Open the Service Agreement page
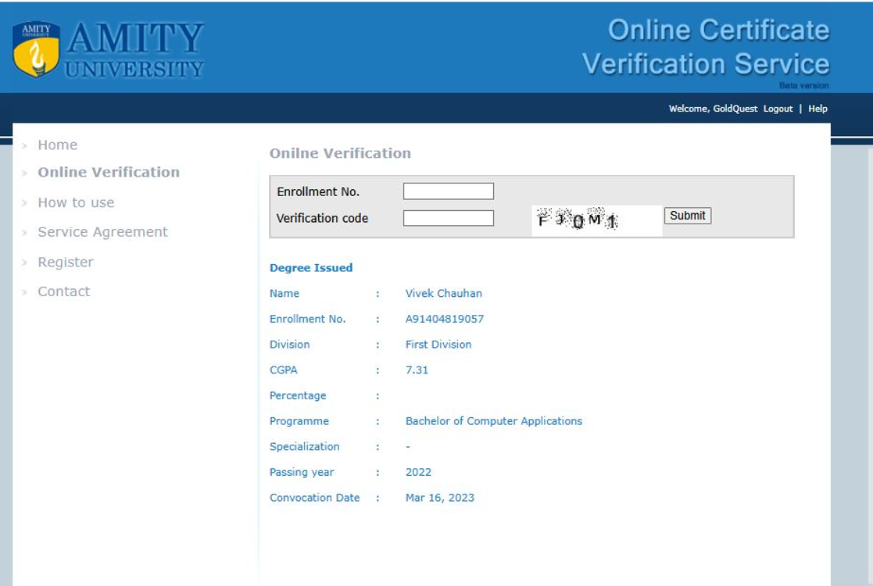 (x=102, y=231)
